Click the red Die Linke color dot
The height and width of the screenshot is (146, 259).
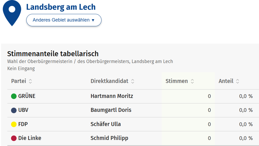pos(14,138)
